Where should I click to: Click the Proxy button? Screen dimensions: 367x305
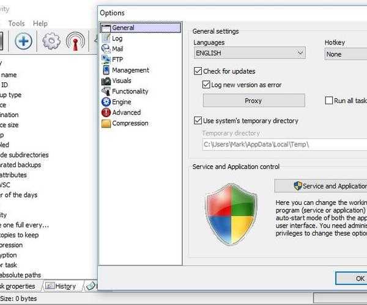point(253,101)
